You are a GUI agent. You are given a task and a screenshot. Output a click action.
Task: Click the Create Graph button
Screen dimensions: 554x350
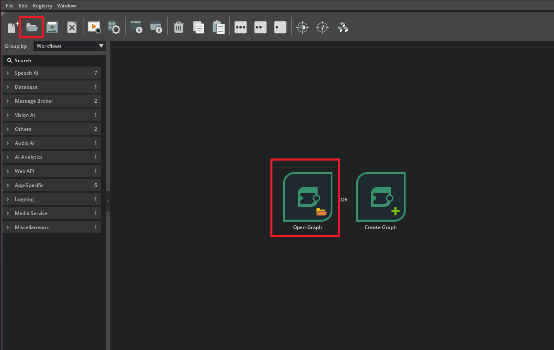coord(380,197)
